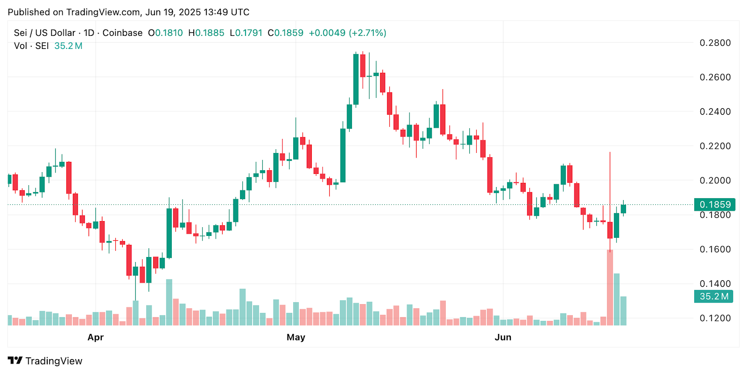Viewport: 747px width, 374px height.
Task: Jump to the Apr marker on time axis
Action: click(x=96, y=337)
